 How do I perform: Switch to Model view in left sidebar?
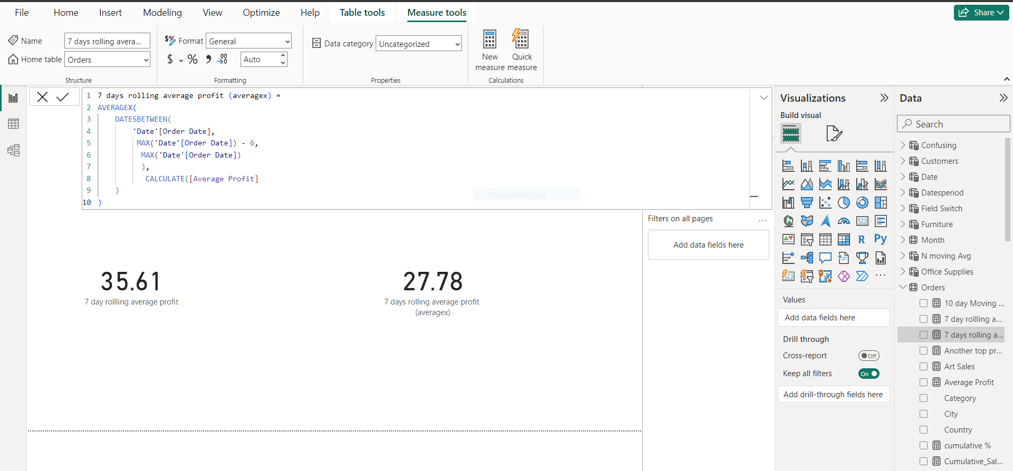point(14,150)
